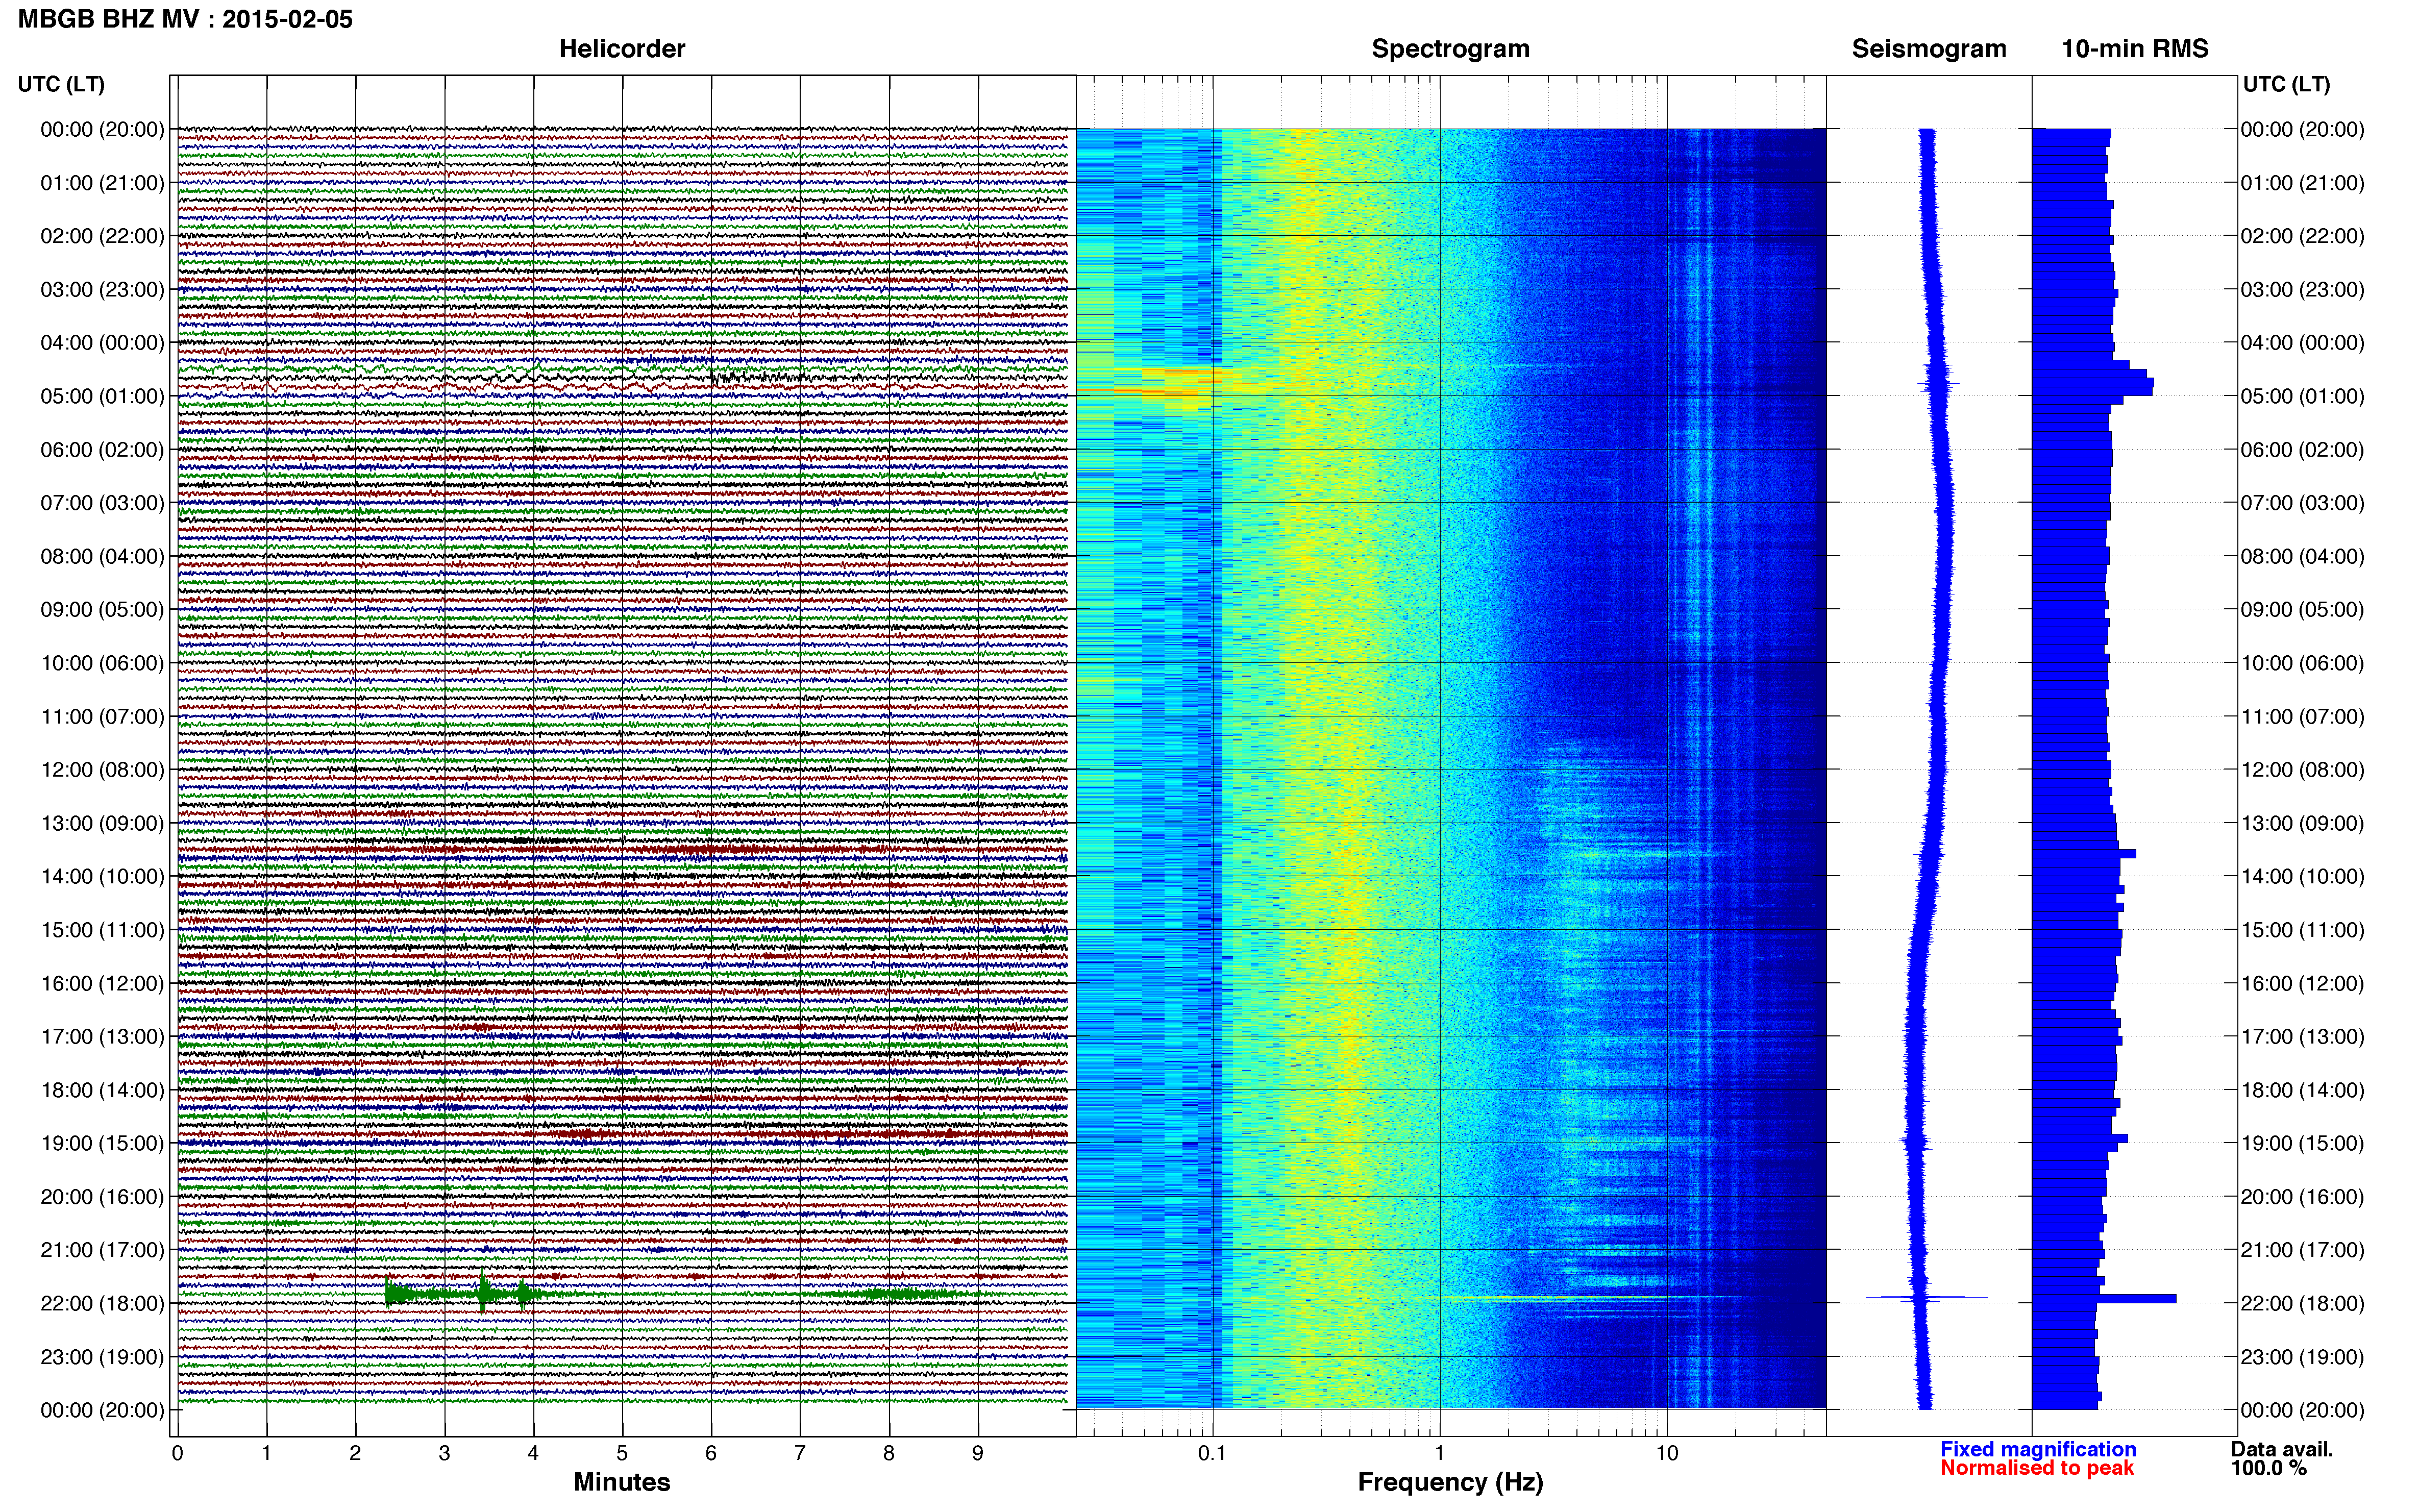Click '12:00 (08:00)' on the helicorder time axis

(x=102, y=770)
